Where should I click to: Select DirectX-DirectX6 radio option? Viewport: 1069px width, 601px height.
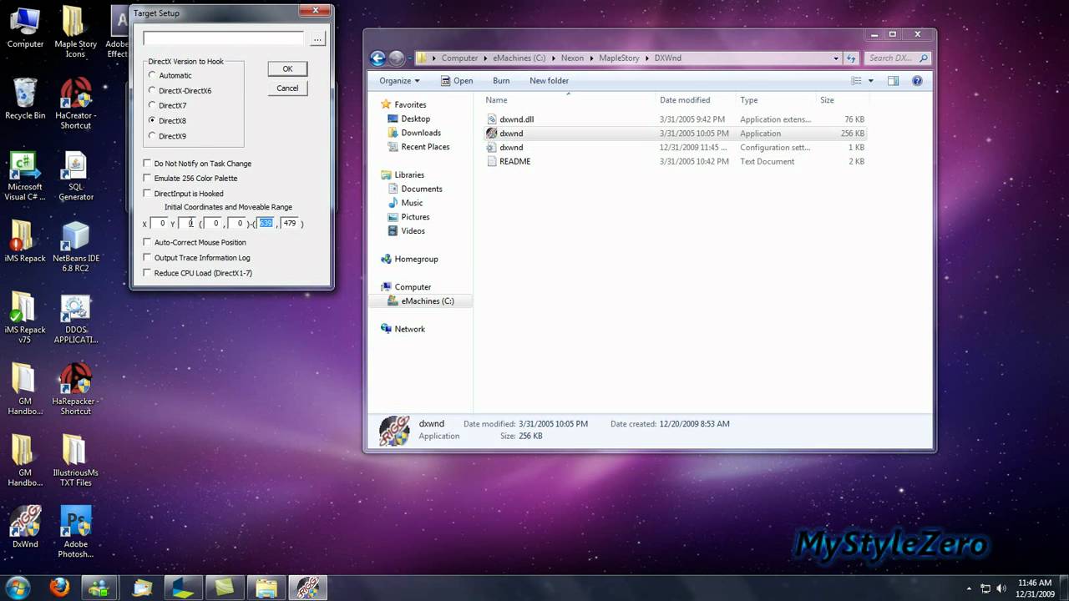click(152, 90)
